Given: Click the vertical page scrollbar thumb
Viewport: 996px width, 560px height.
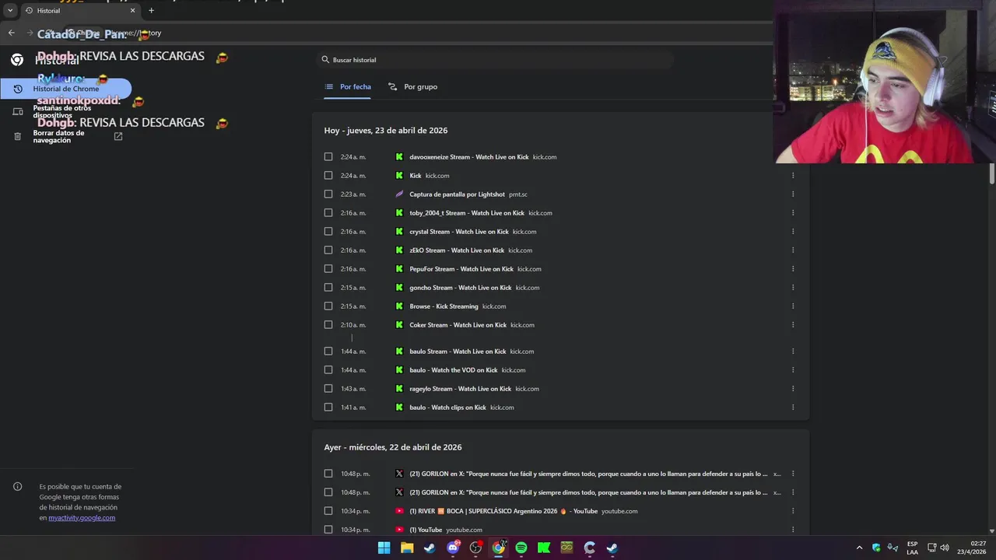Looking at the screenshot, I should (x=992, y=173).
